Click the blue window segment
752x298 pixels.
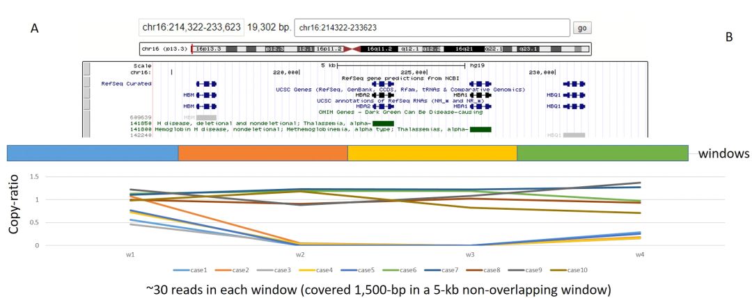(93, 154)
